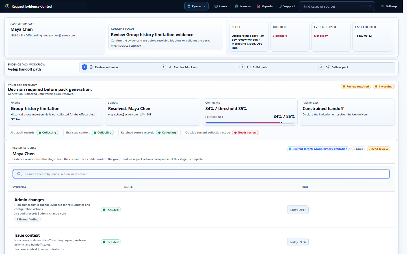Image resolution: width=407 pixels, height=254 pixels.
Task: Click Collecting status for Jira audit records
Action: 47,133
